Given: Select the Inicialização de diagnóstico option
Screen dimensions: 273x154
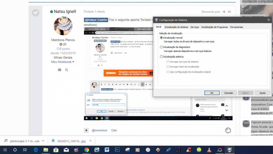Looking at the screenshot, I should 161,47.
